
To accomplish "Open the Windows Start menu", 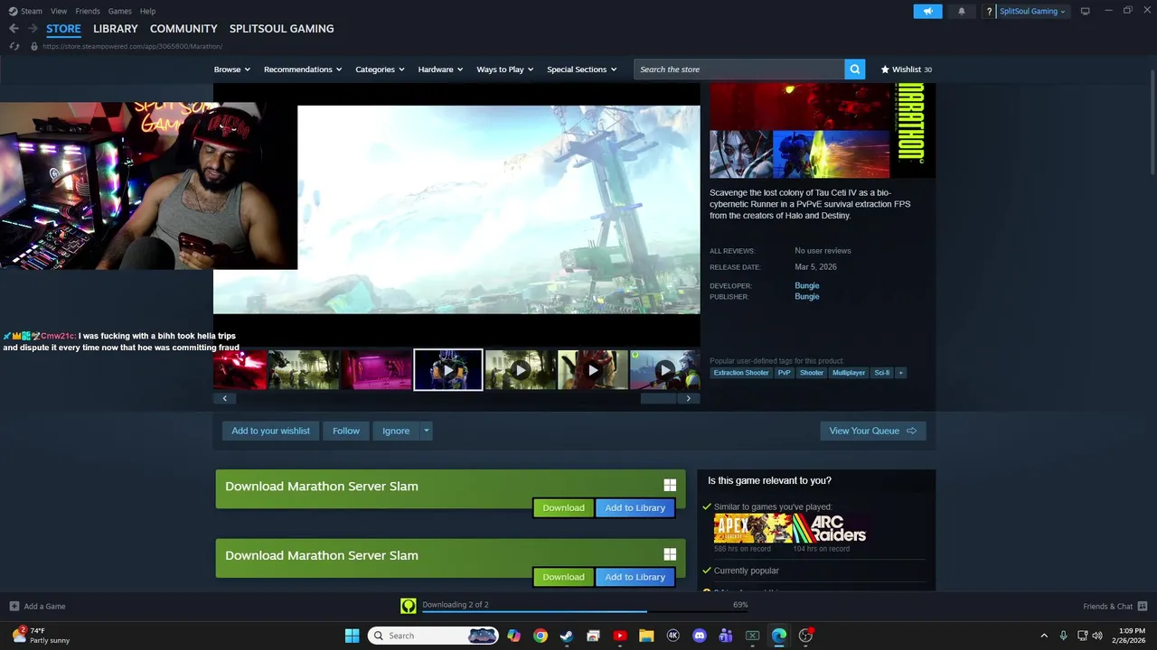I will click(352, 636).
